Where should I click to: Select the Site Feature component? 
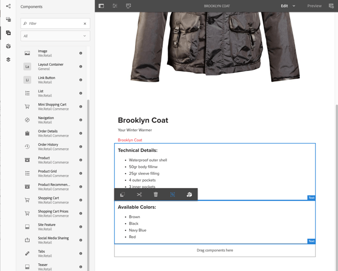coord(54,227)
